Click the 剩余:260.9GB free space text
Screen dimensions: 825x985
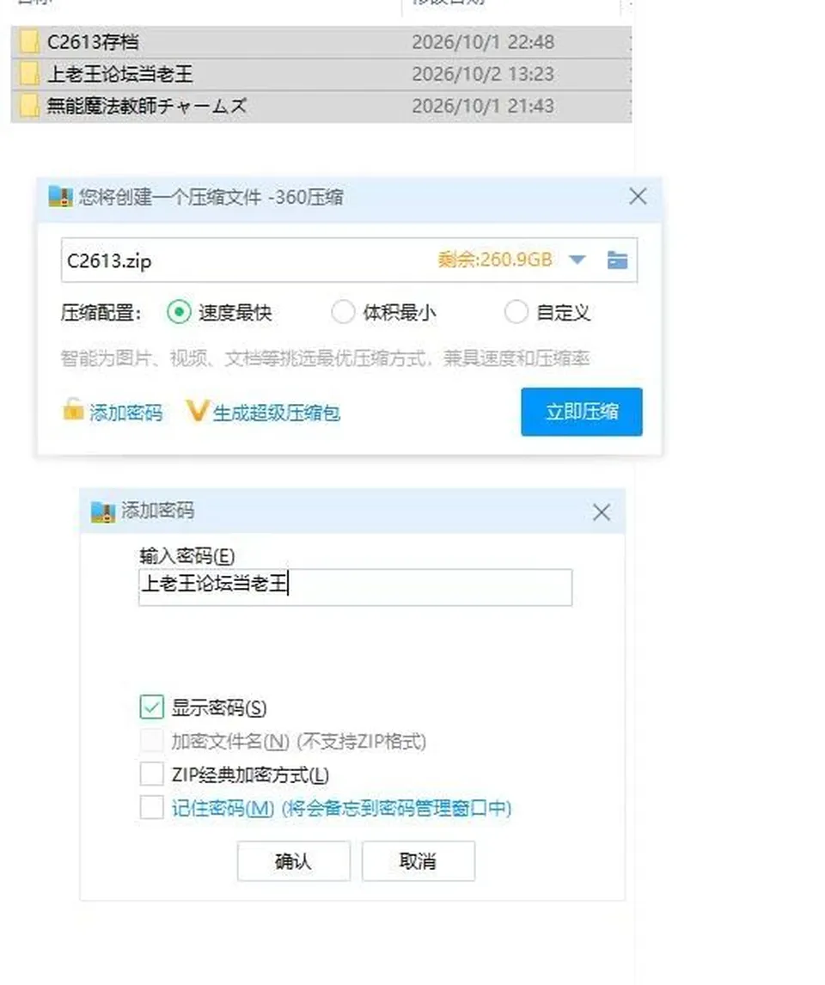click(x=495, y=260)
